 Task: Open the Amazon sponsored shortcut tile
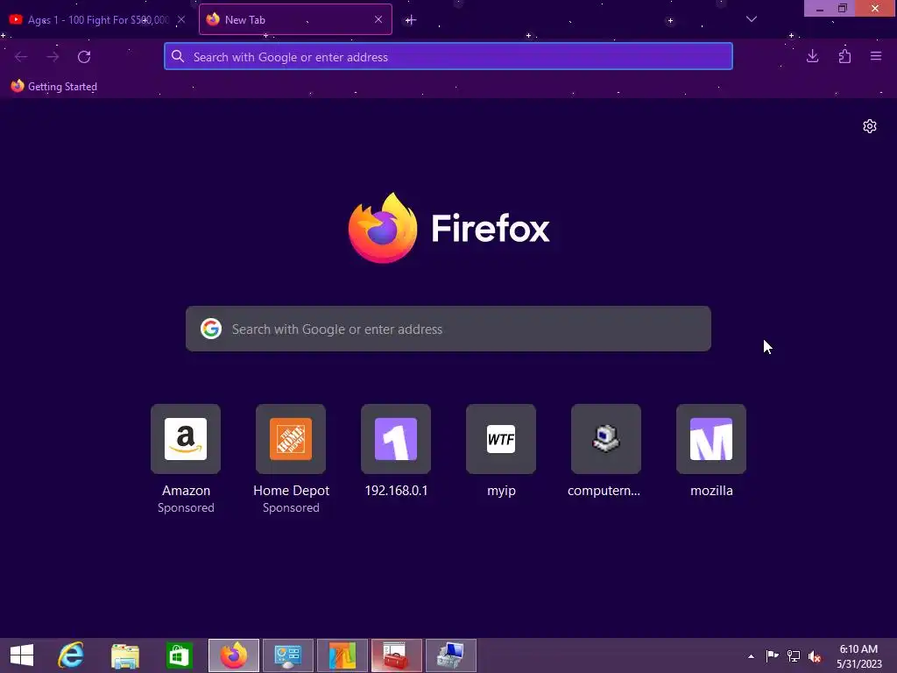click(186, 439)
